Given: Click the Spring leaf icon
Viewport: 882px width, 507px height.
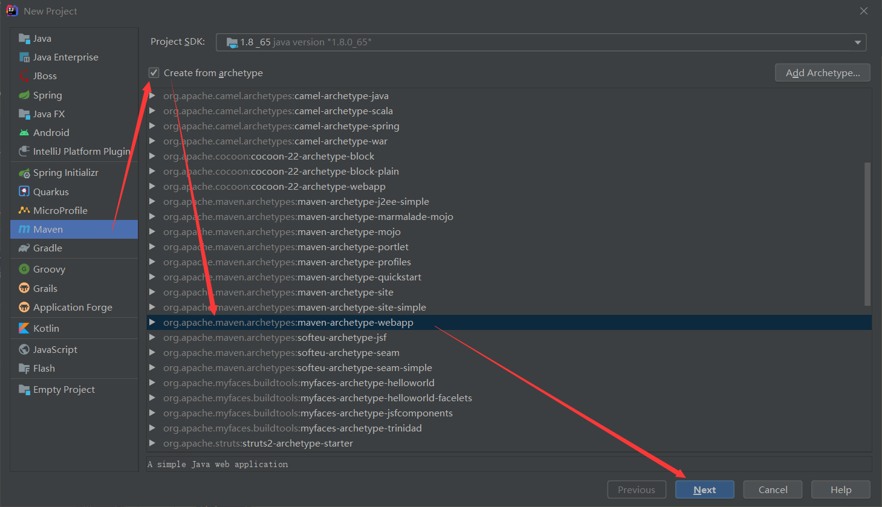Looking at the screenshot, I should [24, 95].
